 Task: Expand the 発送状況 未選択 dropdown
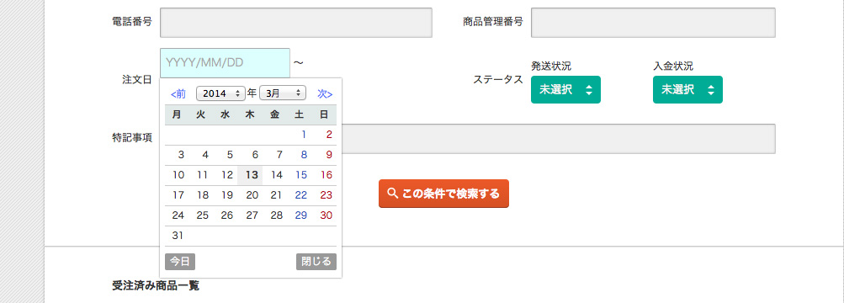pos(565,89)
